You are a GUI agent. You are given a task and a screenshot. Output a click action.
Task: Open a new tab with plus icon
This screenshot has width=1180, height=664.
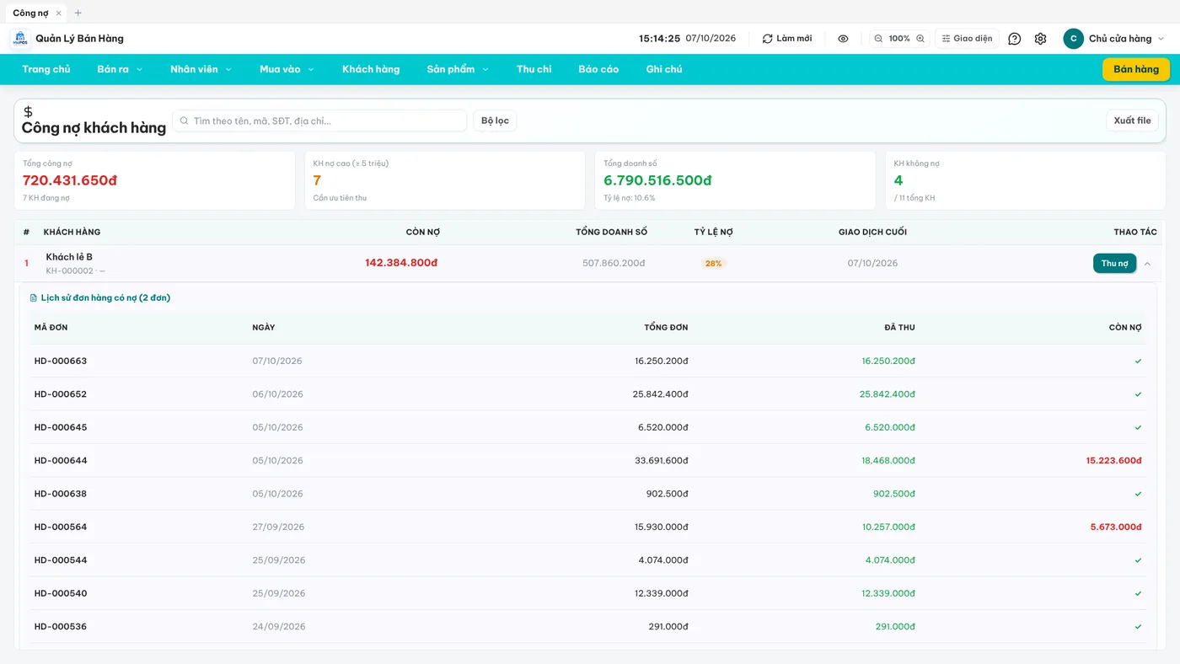[78, 13]
